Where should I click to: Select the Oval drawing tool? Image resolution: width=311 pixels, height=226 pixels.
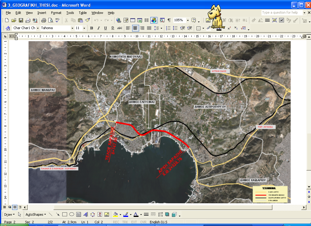coord(72,214)
